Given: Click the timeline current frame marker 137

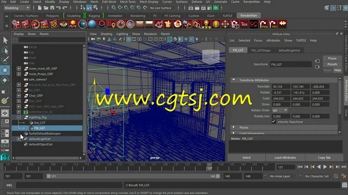Looking at the screenshot, I should click(x=210, y=166).
